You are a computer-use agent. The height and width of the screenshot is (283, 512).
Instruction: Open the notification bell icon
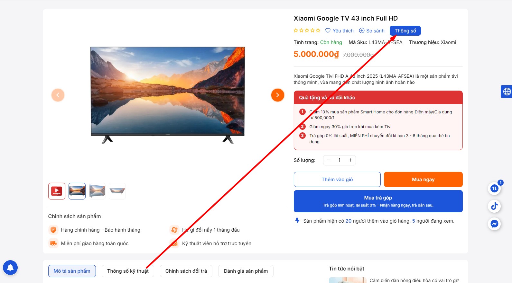coord(10,268)
